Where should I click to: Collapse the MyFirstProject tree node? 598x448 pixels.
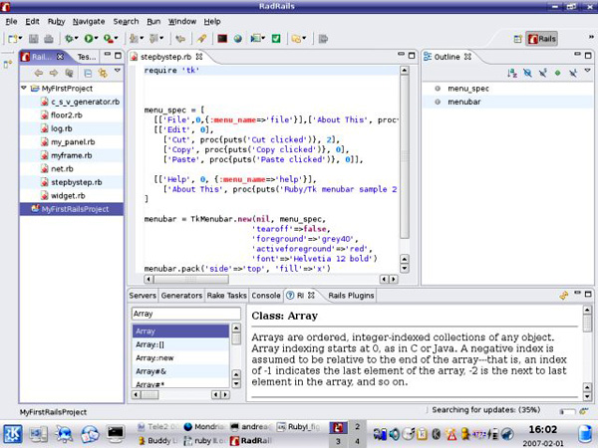coord(24,88)
